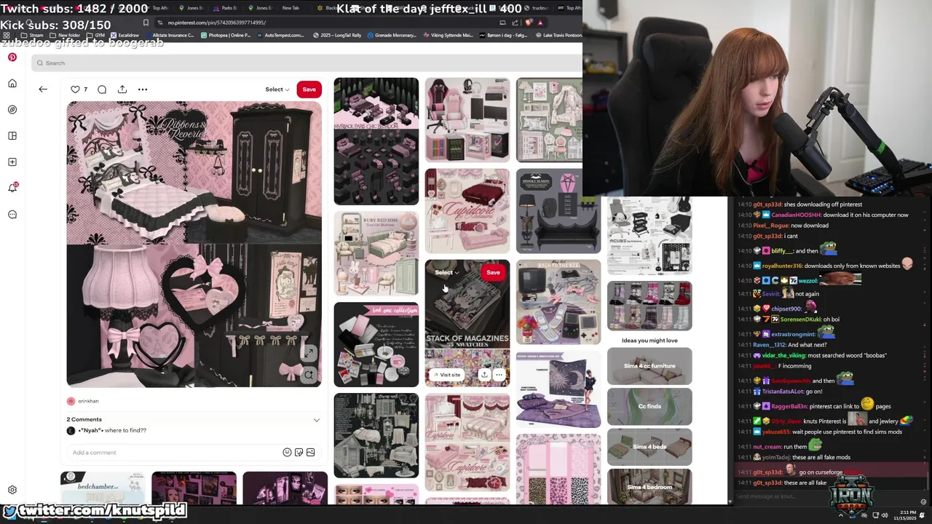932x524 pixels.
Task: Add a sticker to the comment
Action: pyautogui.click(x=299, y=453)
